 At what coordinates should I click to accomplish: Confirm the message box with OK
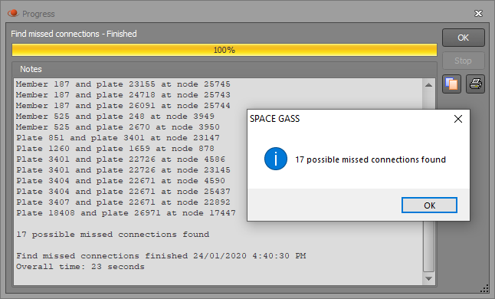(x=429, y=205)
